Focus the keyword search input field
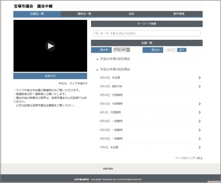The width and height of the screenshot is (221, 183). (147, 33)
